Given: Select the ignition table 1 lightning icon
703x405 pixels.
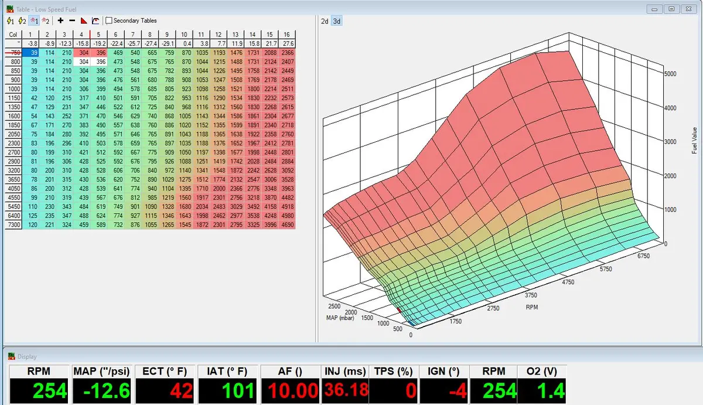Looking at the screenshot, I should click(x=10, y=21).
